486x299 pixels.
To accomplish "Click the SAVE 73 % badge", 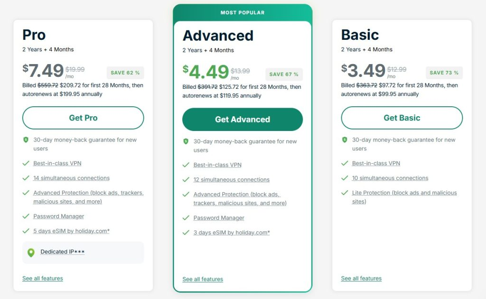I will coord(444,73).
